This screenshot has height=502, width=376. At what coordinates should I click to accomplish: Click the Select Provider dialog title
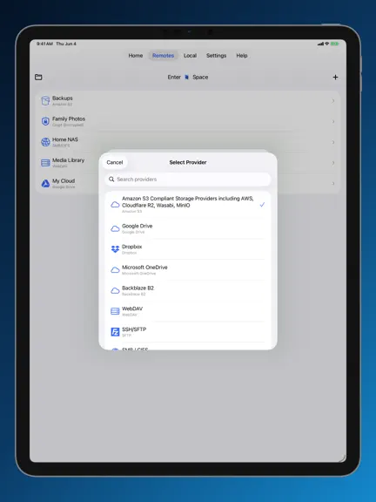pyautogui.click(x=188, y=162)
